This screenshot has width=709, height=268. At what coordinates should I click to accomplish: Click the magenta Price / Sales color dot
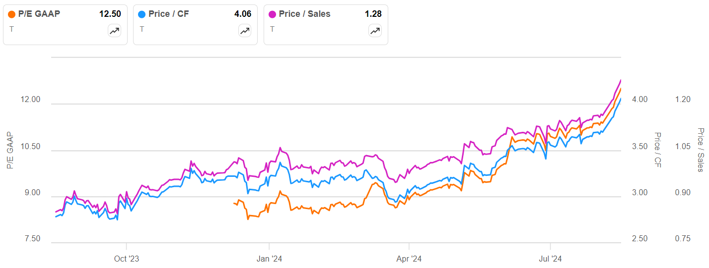click(273, 14)
